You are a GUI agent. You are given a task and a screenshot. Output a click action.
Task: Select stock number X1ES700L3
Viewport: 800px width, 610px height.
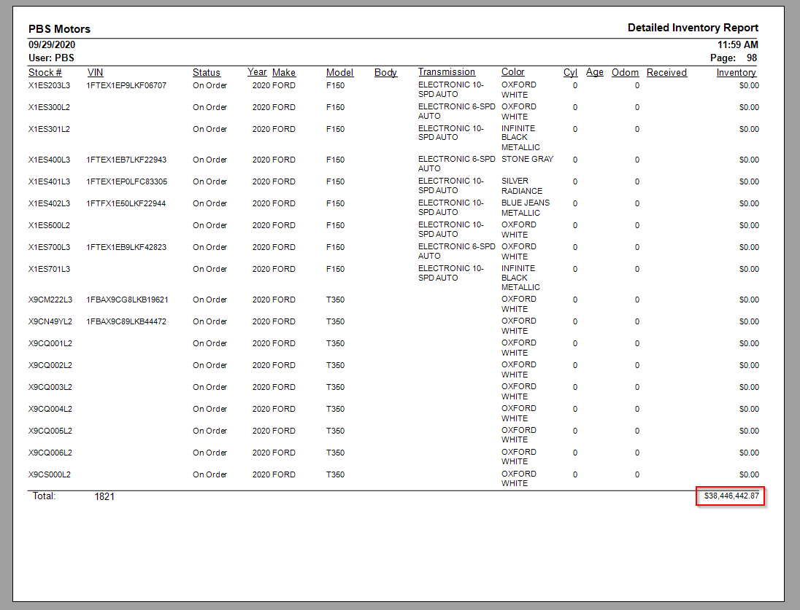[x=49, y=248]
